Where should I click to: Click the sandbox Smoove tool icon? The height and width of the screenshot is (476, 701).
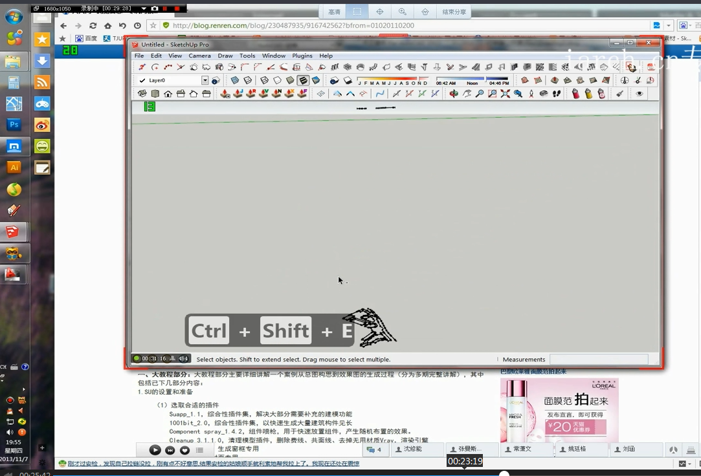point(554,80)
